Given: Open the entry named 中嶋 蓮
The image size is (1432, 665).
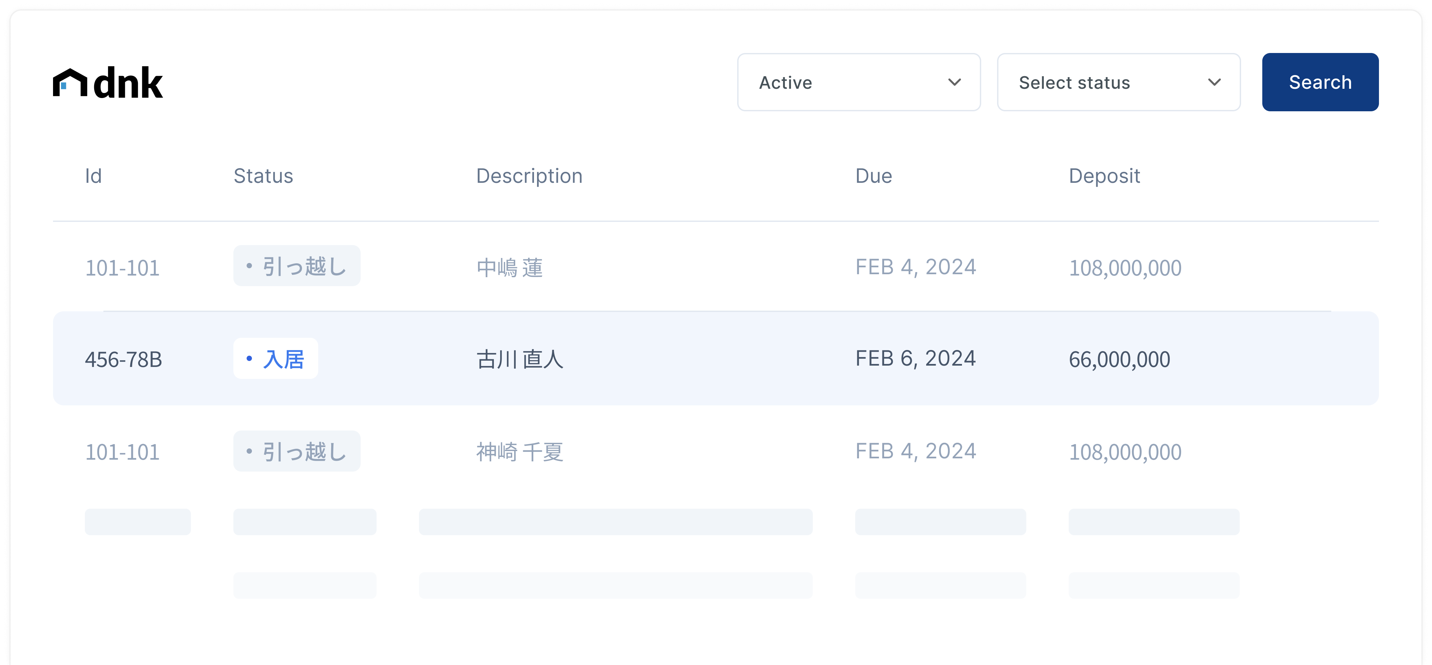Looking at the screenshot, I should tap(509, 268).
